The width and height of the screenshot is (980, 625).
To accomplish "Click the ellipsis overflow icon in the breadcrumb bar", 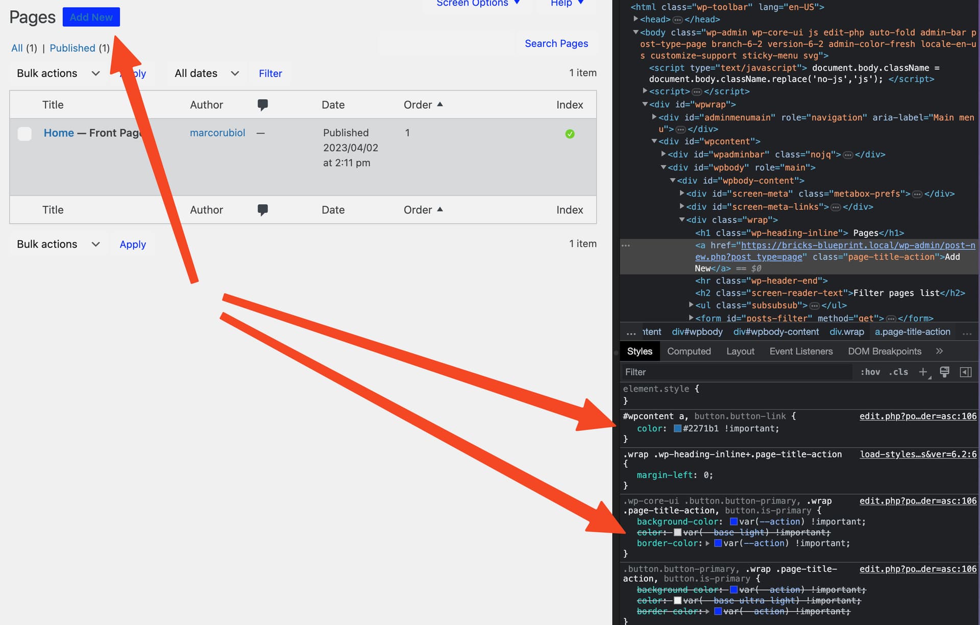I will pyautogui.click(x=968, y=332).
